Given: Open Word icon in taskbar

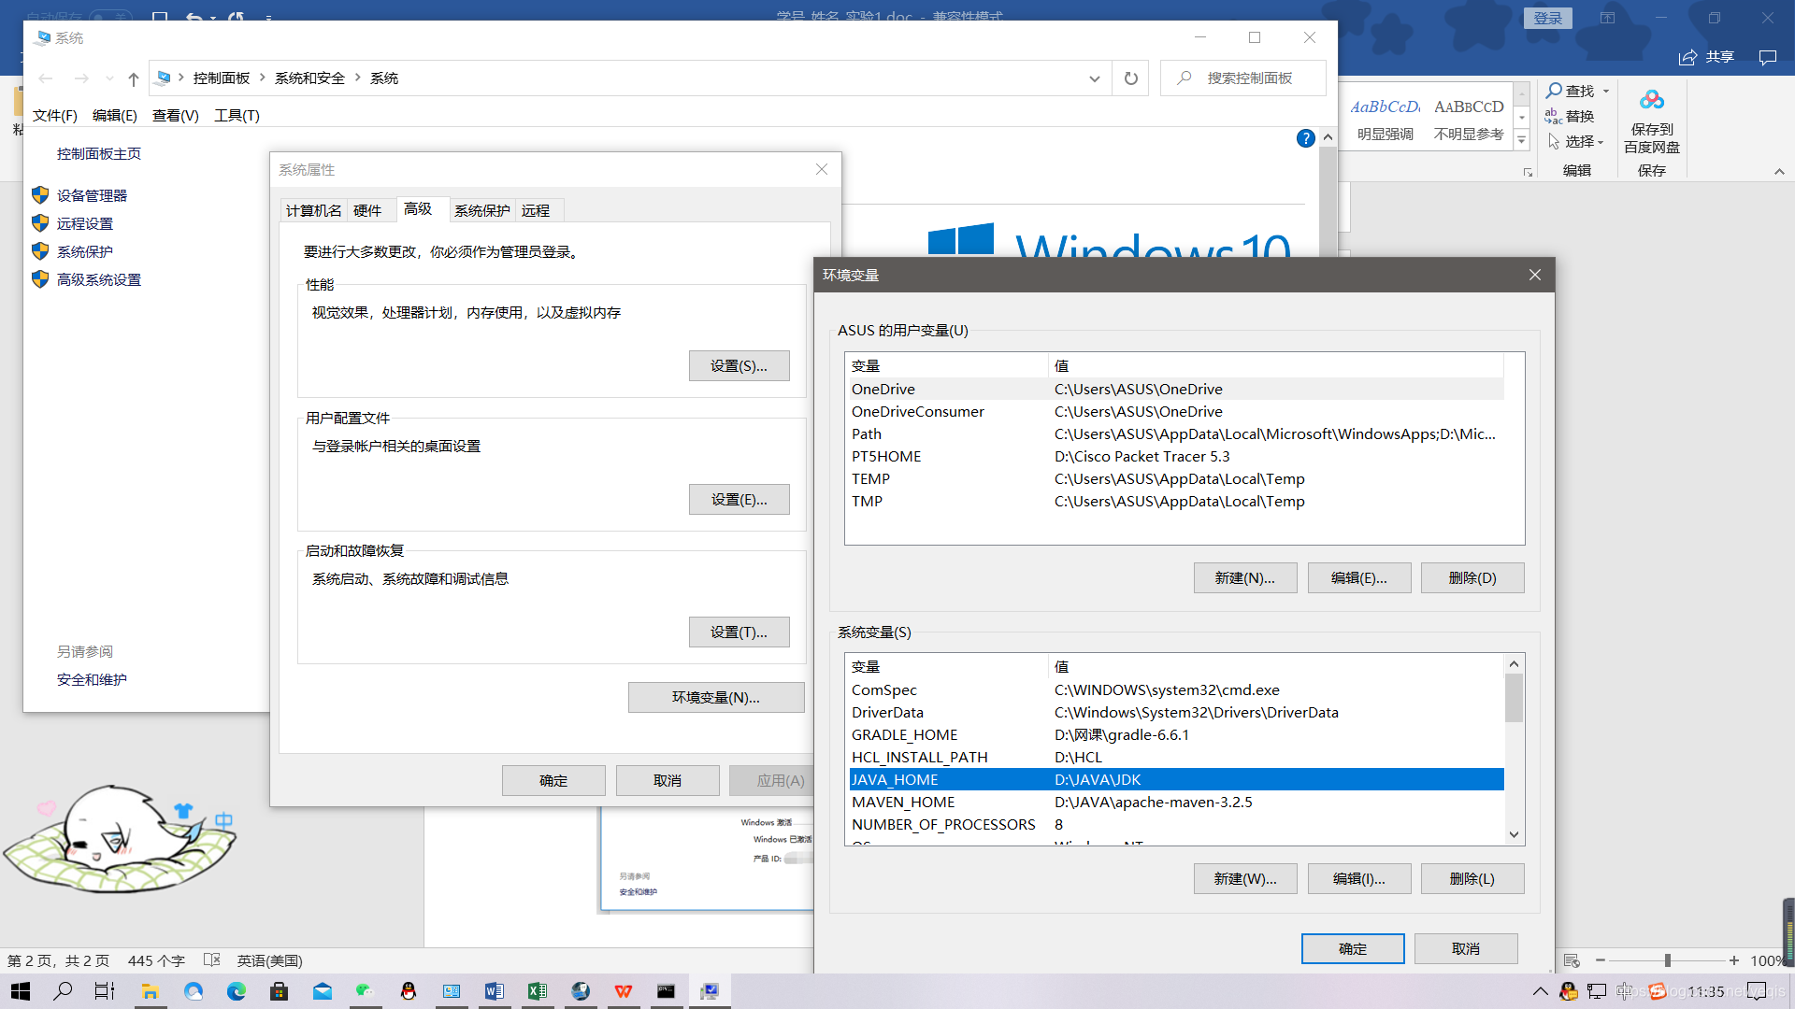Looking at the screenshot, I should tap(495, 991).
